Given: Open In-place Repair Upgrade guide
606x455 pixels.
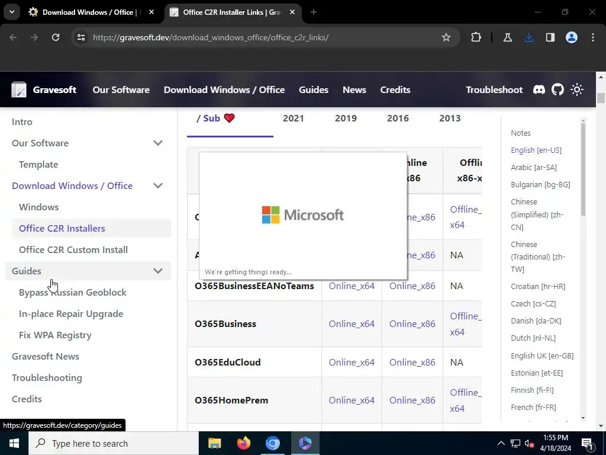Looking at the screenshot, I should [x=71, y=314].
